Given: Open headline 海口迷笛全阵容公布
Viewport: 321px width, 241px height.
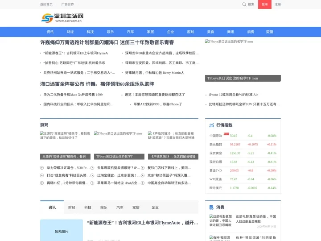Looking at the screenshot, I should click(x=97, y=84).
